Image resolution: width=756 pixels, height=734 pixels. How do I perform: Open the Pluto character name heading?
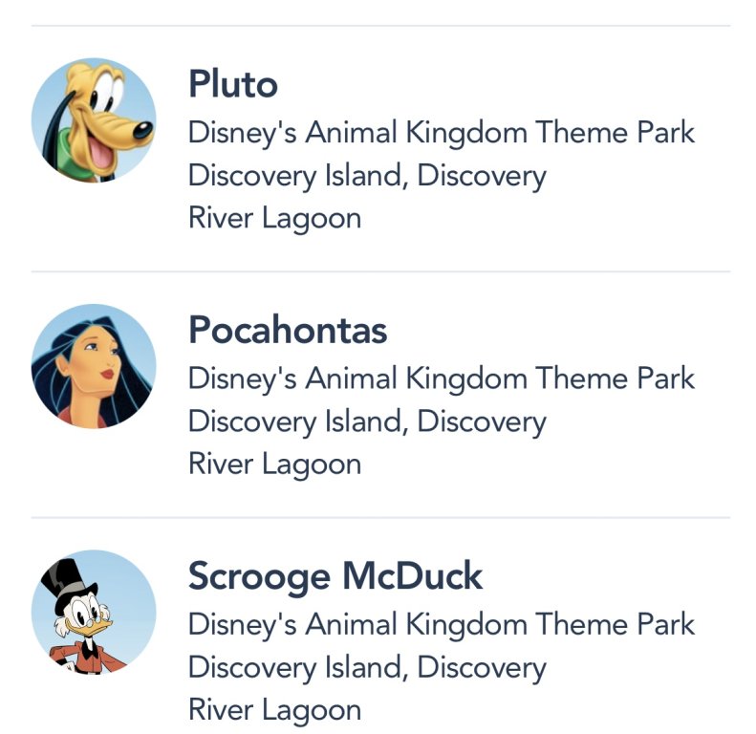(233, 84)
